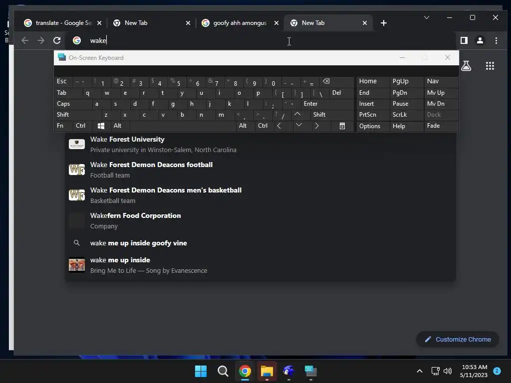The width and height of the screenshot is (511, 383).
Task: Toggle the Nav key on keyboard
Action: pos(441,81)
